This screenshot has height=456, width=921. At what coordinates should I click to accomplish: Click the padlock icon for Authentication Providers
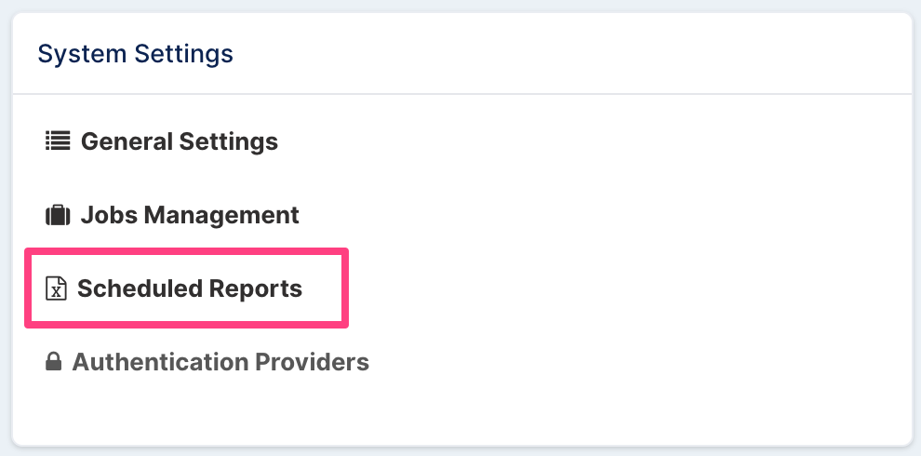tap(53, 361)
